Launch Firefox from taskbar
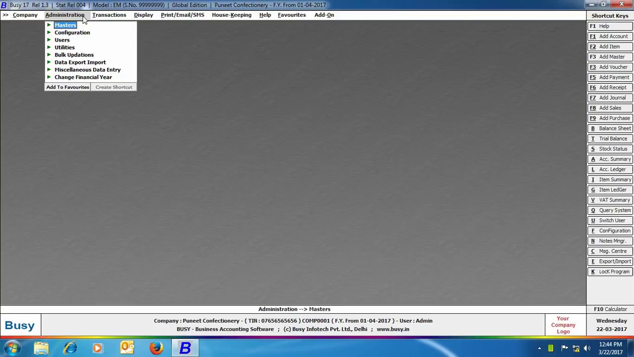 click(x=156, y=348)
